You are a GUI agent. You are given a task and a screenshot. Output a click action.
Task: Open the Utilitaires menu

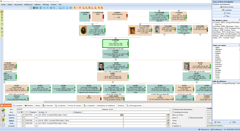(37, 4)
